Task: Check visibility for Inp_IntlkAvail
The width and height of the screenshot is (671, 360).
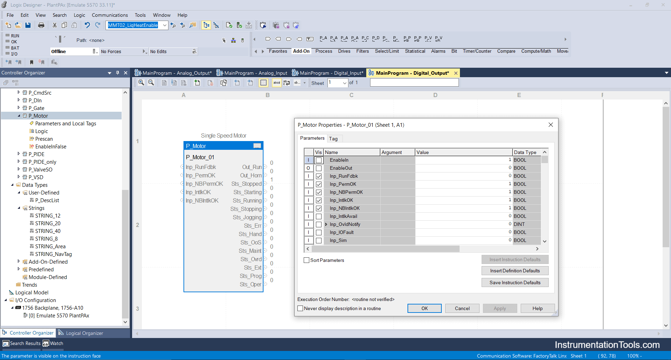Action: pyautogui.click(x=319, y=216)
